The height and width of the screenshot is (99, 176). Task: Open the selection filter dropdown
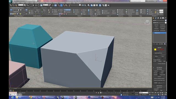[21, 5]
